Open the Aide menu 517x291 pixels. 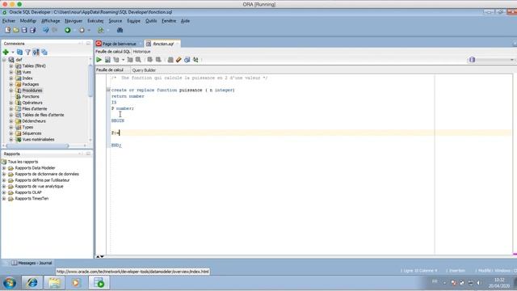click(185, 21)
